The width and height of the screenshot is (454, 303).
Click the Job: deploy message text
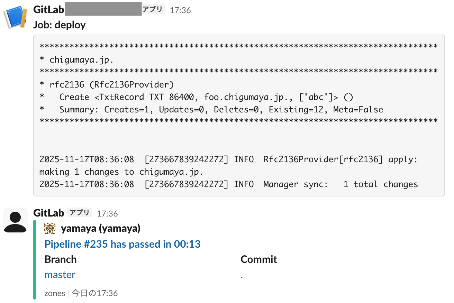point(60,25)
